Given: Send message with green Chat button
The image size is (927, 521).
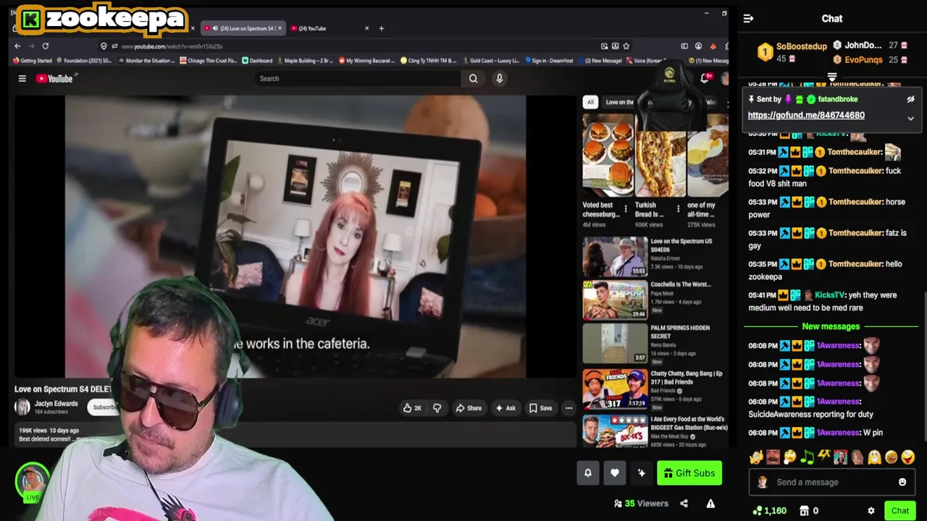Looking at the screenshot, I should 900,511.
